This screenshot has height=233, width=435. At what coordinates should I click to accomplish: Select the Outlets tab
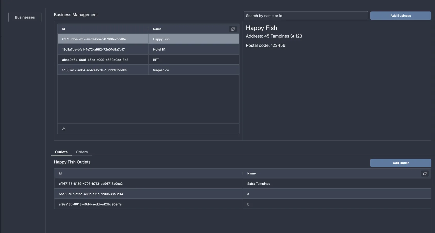pyautogui.click(x=61, y=152)
